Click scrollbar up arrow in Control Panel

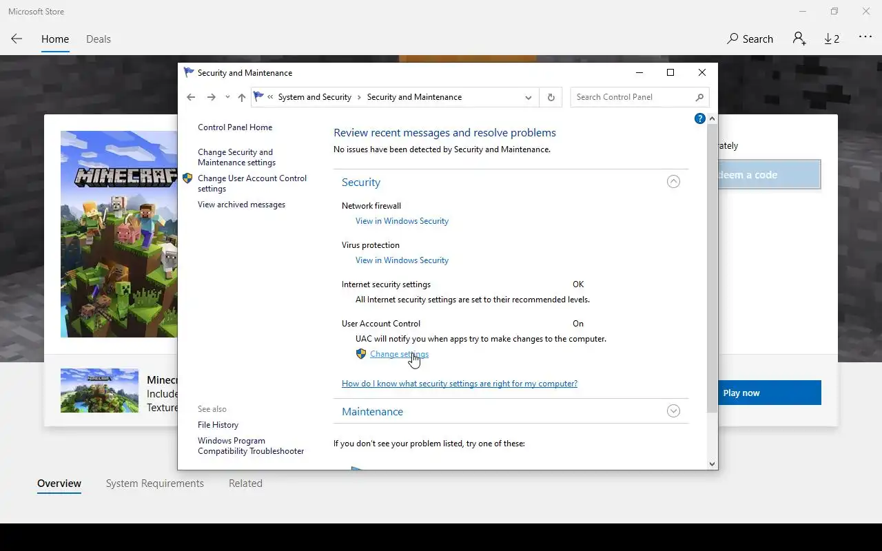point(712,118)
